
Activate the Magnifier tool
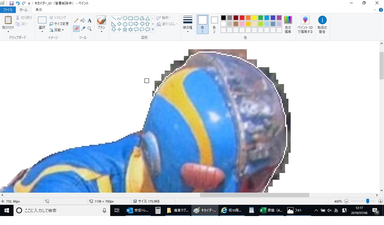[89, 29]
